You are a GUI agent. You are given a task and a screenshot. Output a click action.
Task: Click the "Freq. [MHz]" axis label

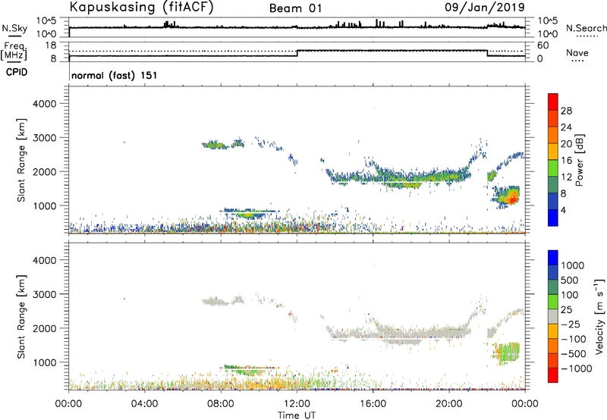[x=14, y=51]
